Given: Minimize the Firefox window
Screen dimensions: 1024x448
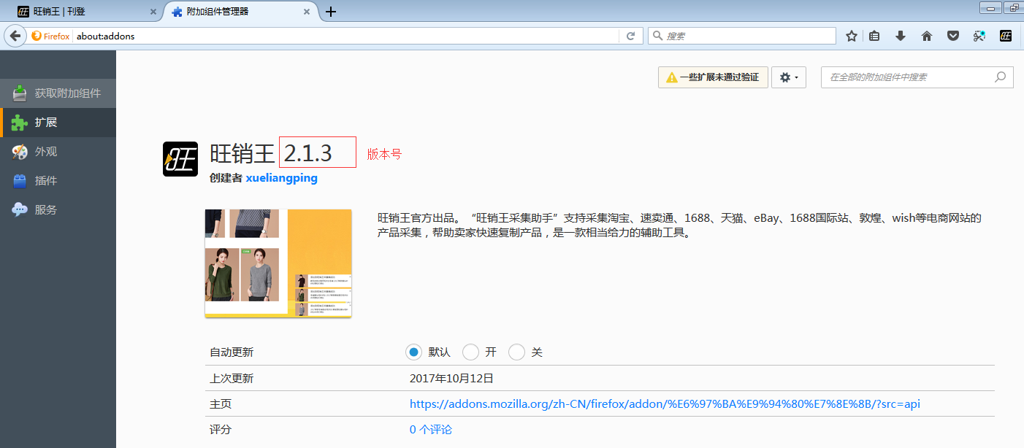Looking at the screenshot, I should 991,7.
